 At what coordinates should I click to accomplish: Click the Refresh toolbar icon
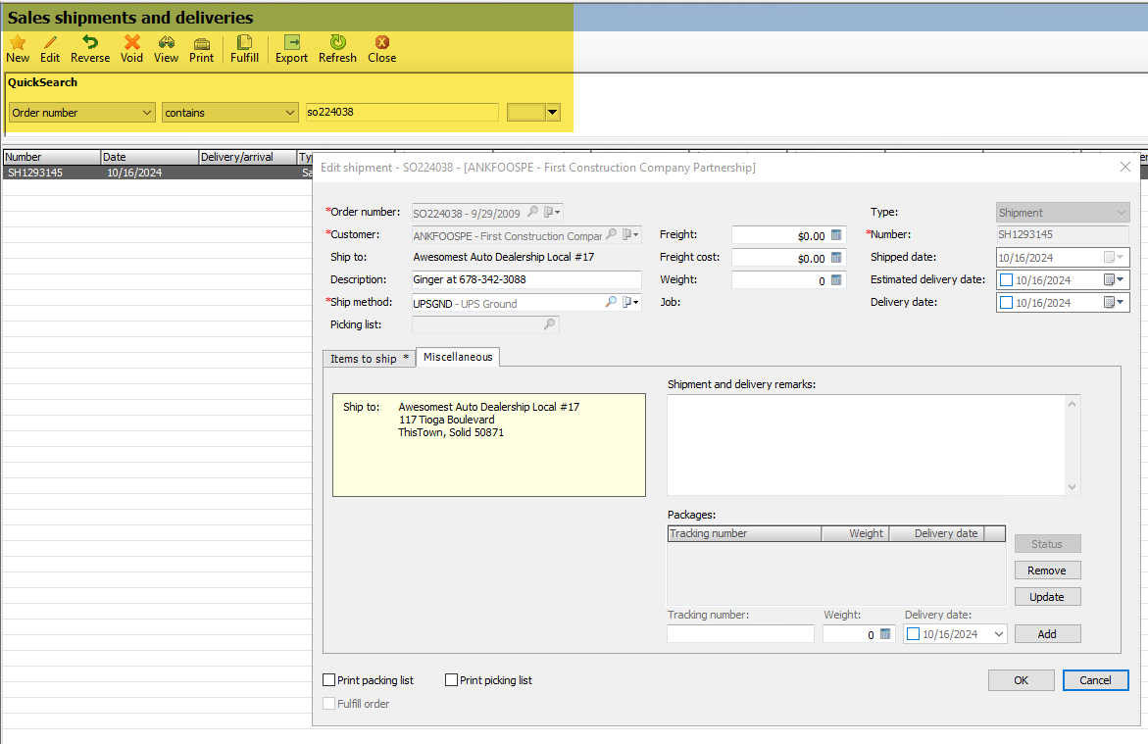point(337,42)
